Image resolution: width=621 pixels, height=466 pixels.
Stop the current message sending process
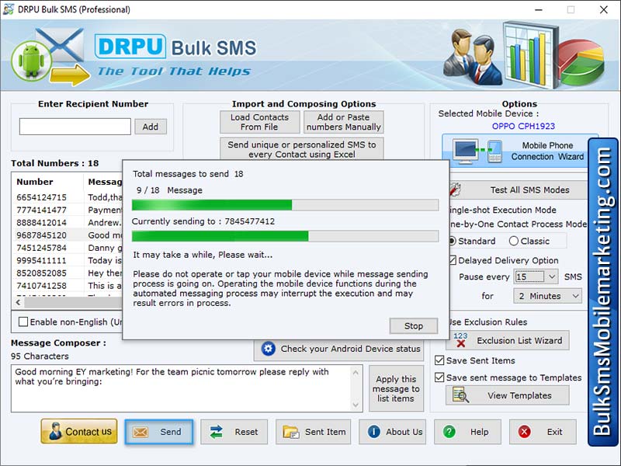[x=413, y=325]
